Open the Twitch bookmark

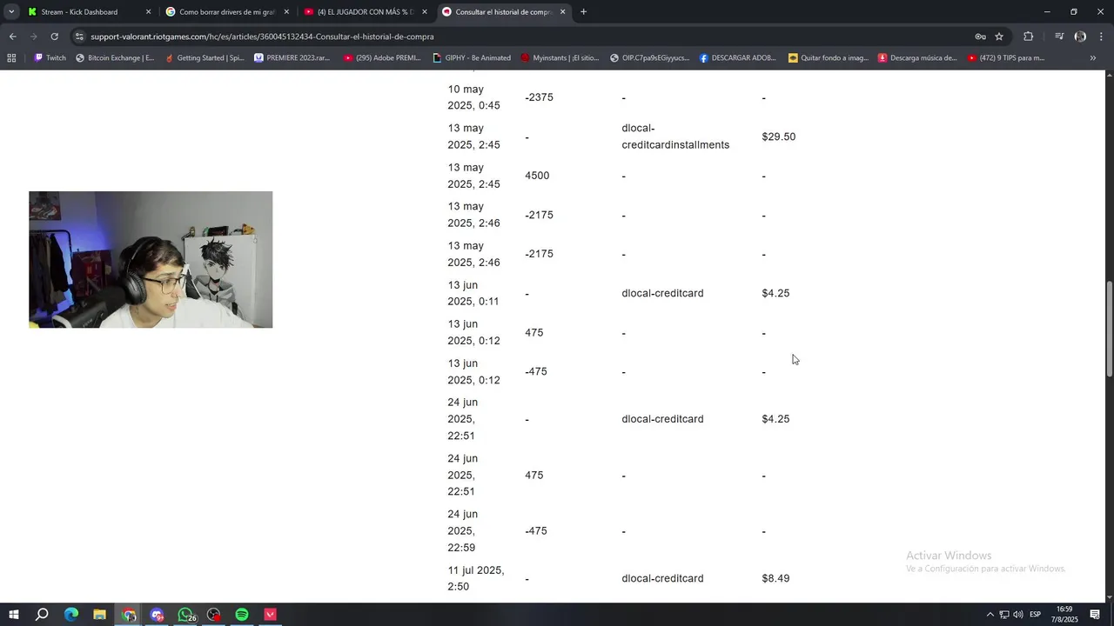50,58
